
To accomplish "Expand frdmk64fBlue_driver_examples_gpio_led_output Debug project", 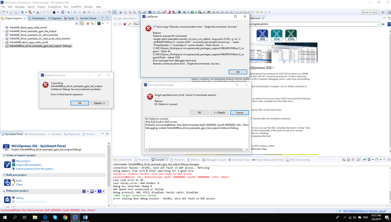I will (x=3, y=46).
